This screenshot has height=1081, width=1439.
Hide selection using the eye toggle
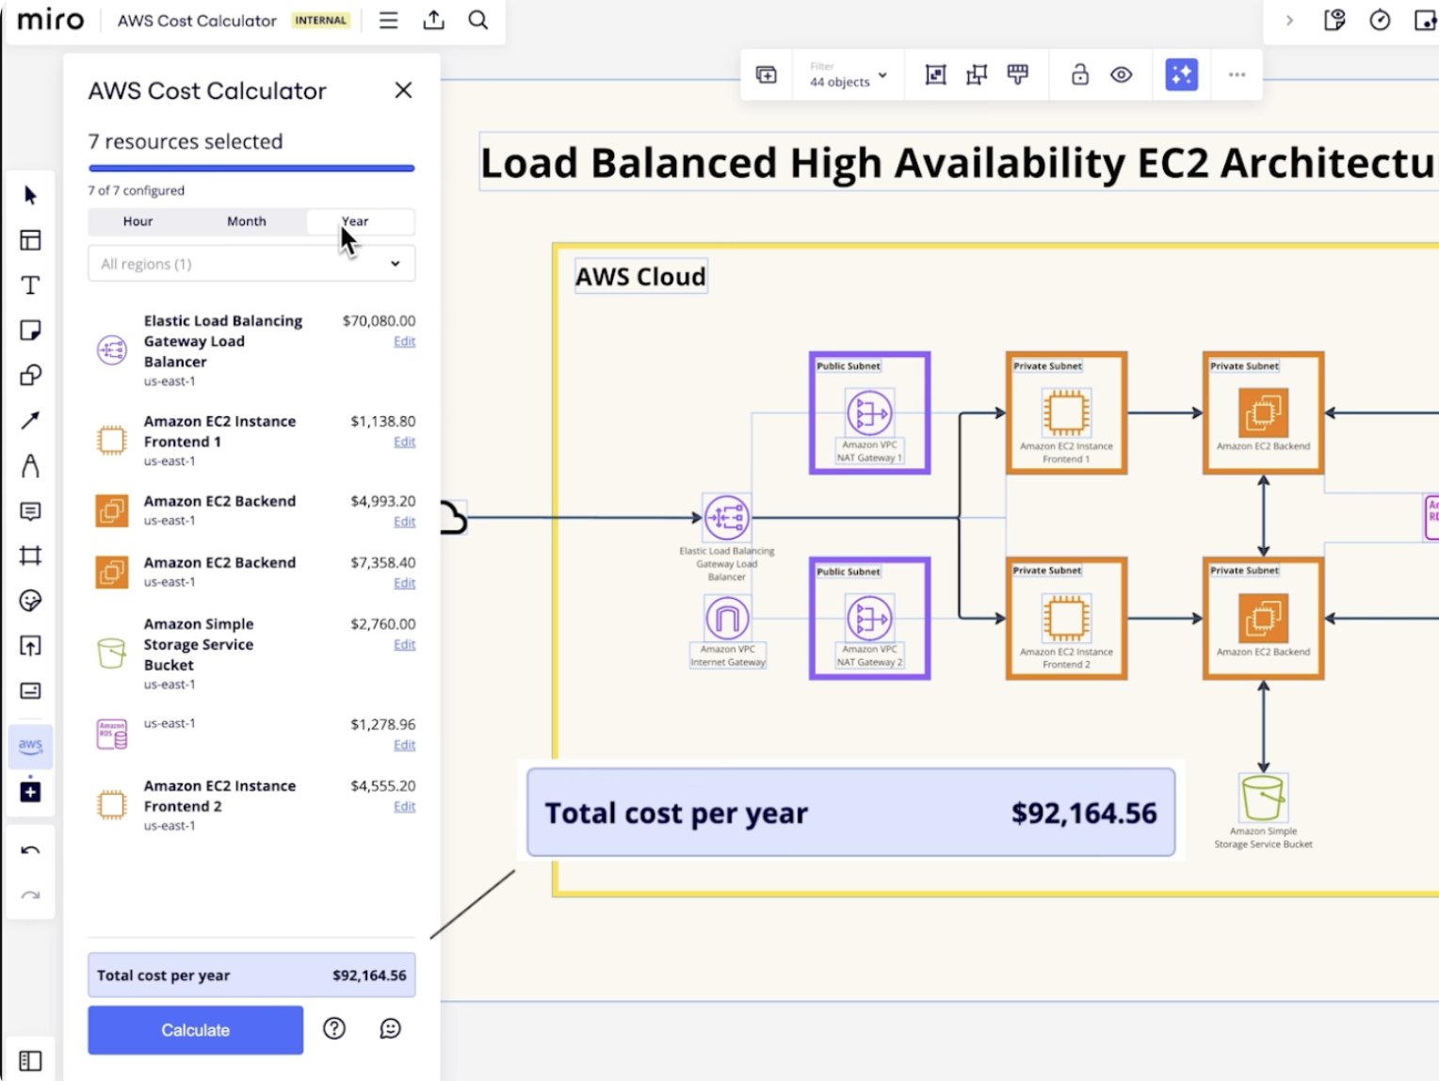[1121, 74]
